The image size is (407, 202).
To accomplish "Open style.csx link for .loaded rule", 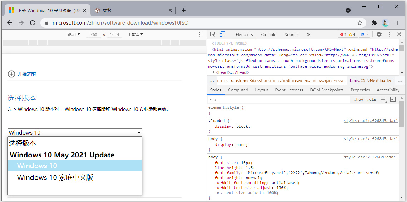I will pyautogui.click(x=371, y=121).
